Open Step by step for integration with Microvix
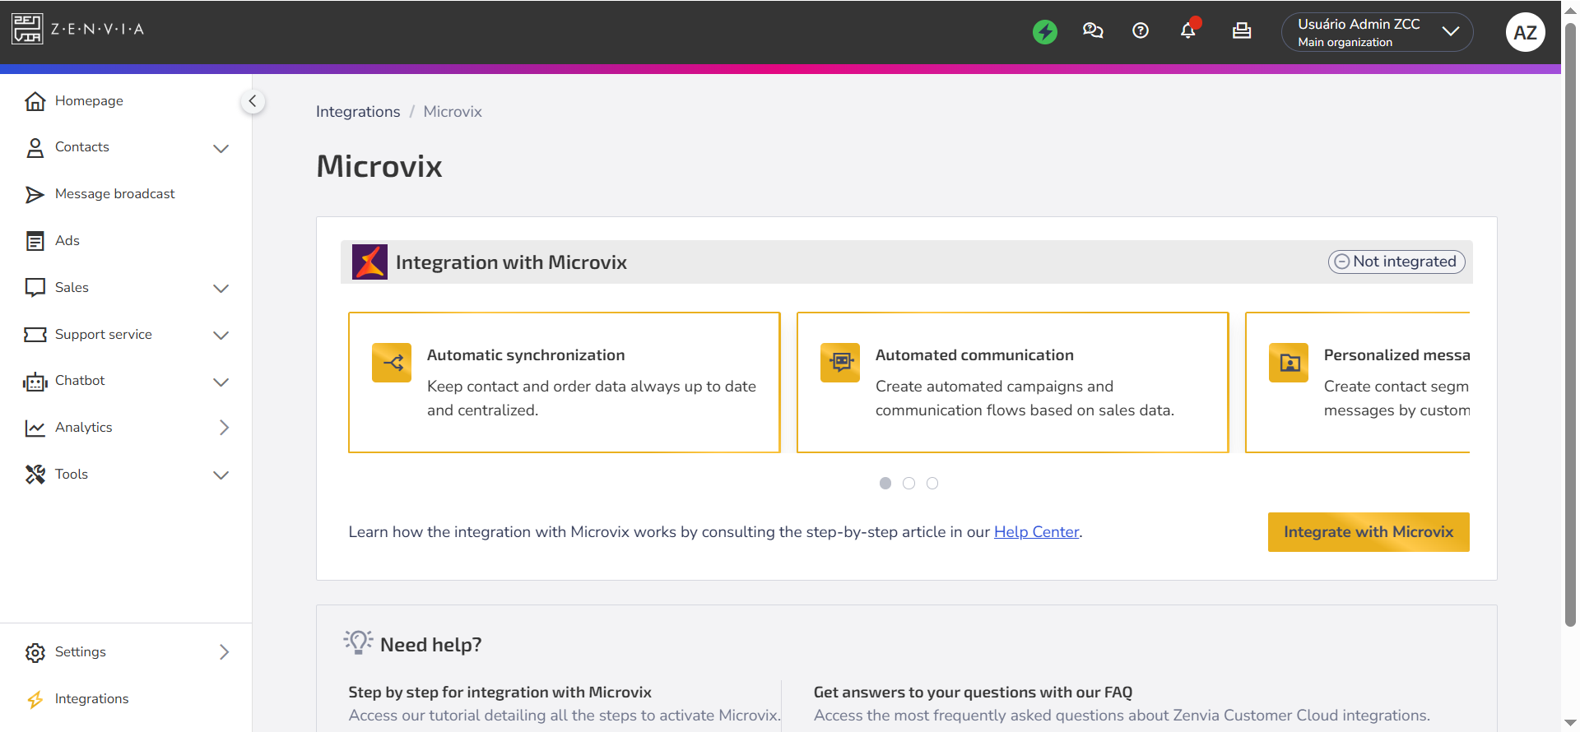This screenshot has width=1580, height=732. pyautogui.click(x=500, y=693)
